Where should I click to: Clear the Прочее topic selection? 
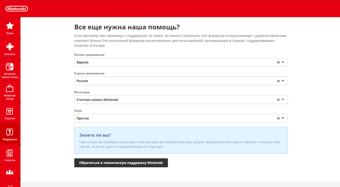tap(278, 118)
